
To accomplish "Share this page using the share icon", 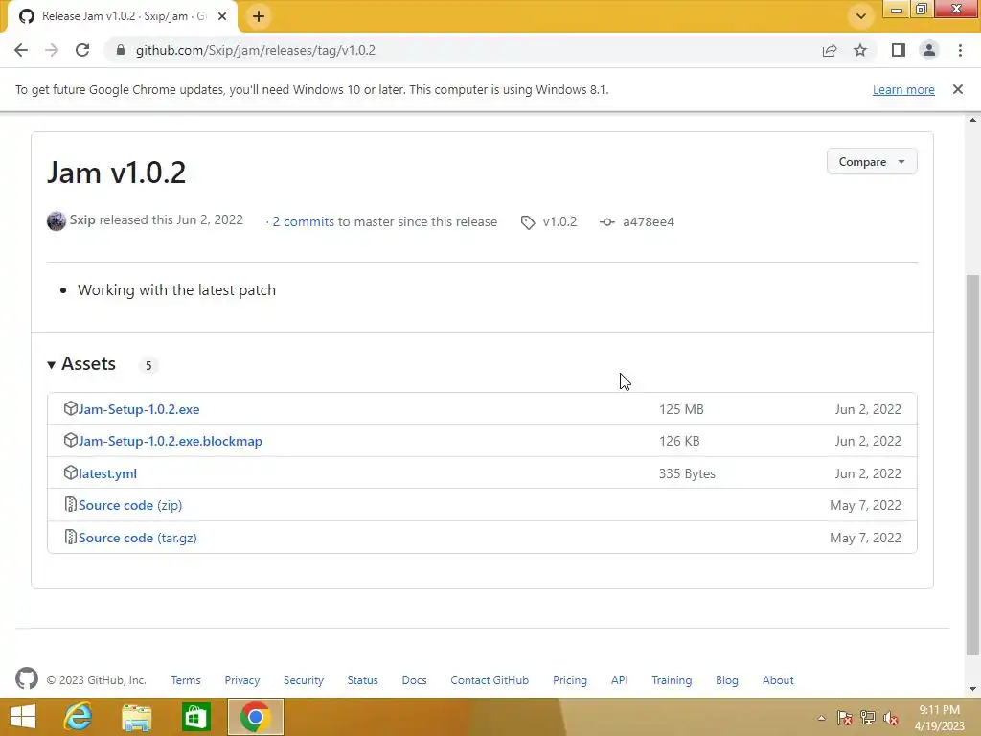I will pos(830,50).
